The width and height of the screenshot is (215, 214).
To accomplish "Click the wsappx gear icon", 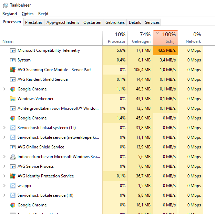I will [x=13, y=186].
